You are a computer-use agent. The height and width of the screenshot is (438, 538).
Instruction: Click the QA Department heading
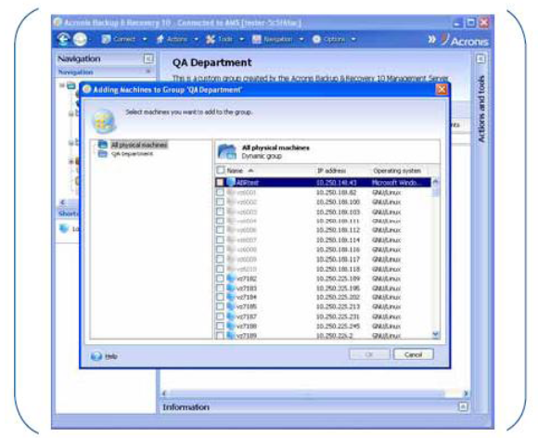(212, 62)
